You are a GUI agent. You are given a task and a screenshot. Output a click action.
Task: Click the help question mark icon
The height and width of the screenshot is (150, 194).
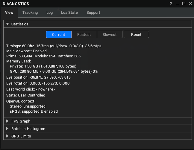point(171,4)
